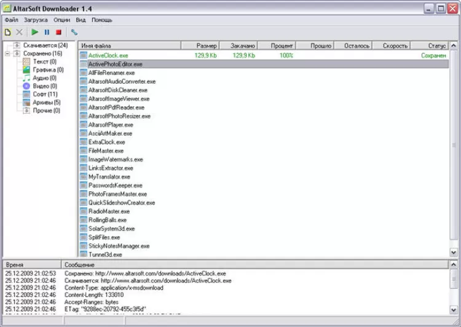Select the Скачивается (24) category
The width and height of the screenshot is (461, 327).
pyautogui.click(x=45, y=45)
